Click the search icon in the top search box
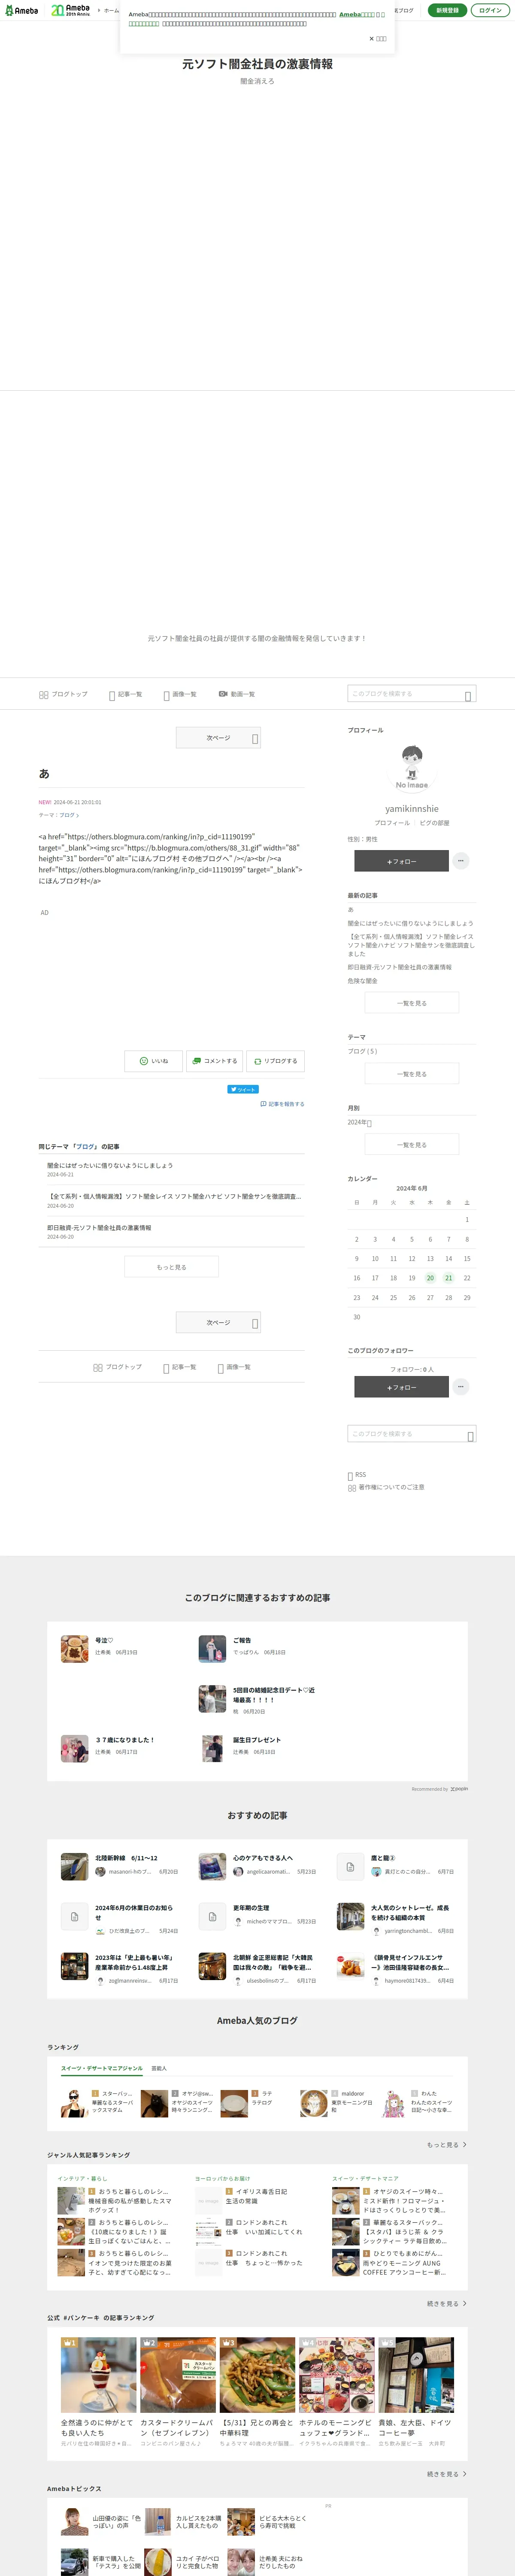 point(468,695)
